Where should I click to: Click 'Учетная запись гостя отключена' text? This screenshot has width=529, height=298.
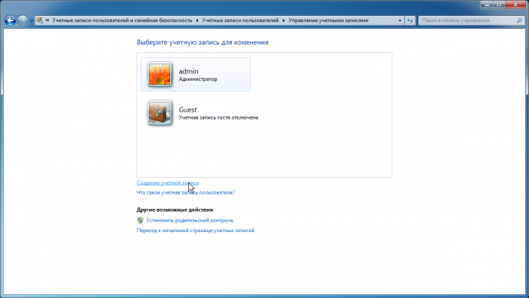tap(218, 117)
